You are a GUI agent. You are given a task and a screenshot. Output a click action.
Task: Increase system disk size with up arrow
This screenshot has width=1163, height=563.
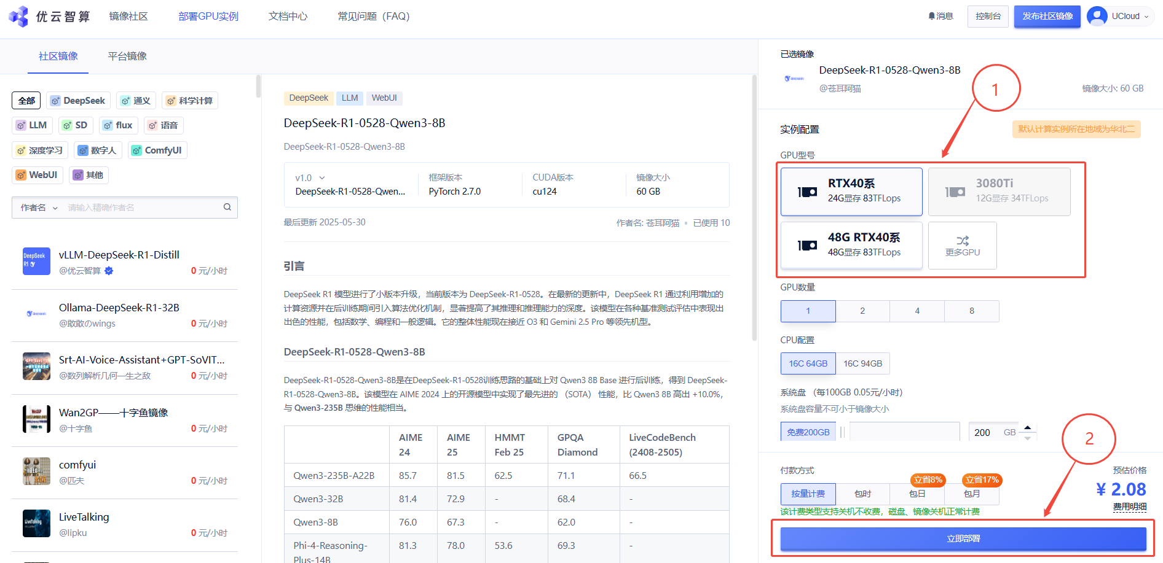(x=1027, y=427)
